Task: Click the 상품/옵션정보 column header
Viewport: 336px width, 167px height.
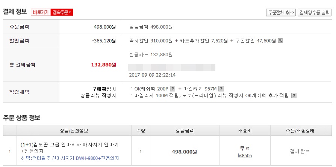Action: 74,131
